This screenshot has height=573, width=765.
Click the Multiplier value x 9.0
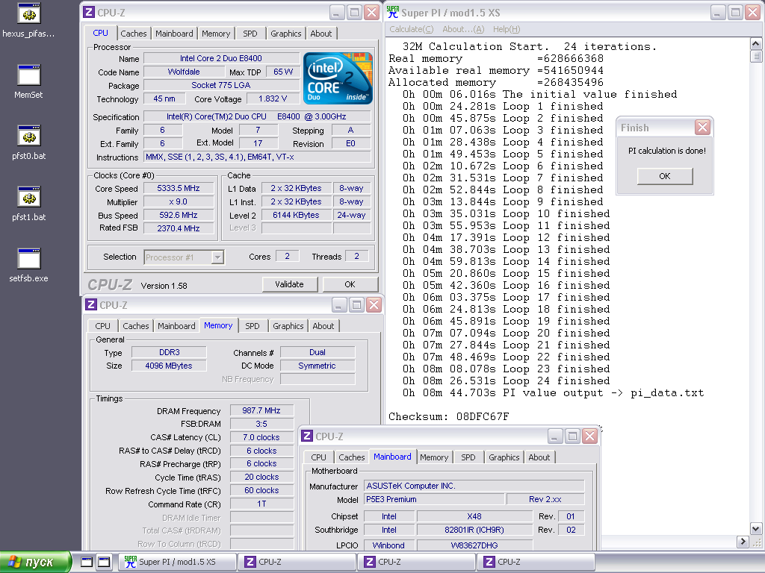tap(179, 201)
